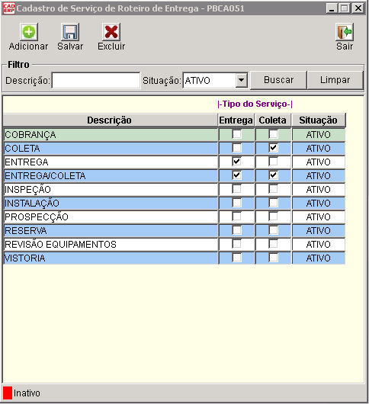Click the CAD ERP application logo icon
Viewport: 369px width, 404px height.
click(x=8, y=8)
